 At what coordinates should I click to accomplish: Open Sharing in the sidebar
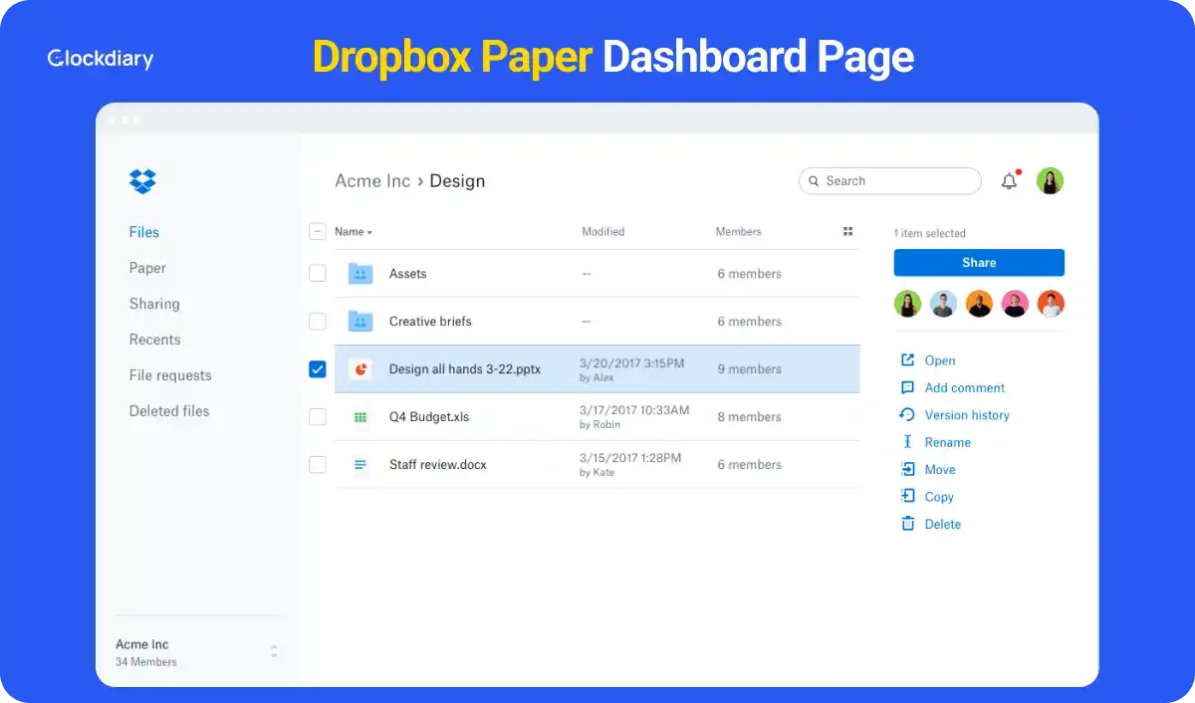[154, 304]
